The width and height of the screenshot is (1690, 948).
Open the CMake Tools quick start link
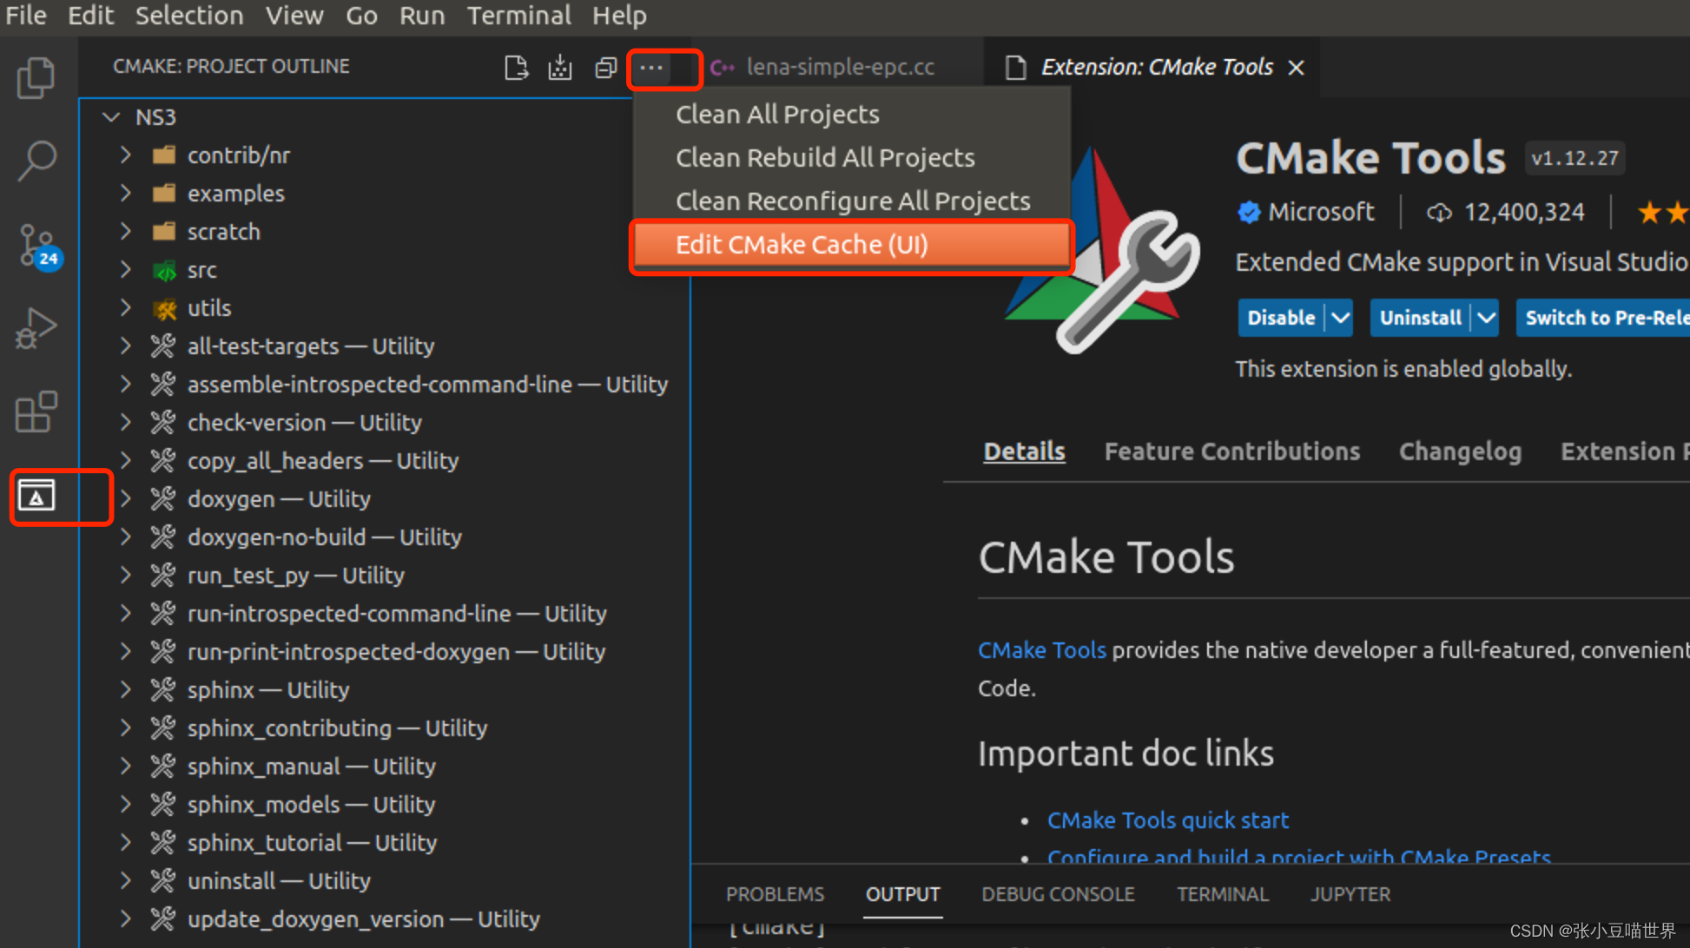(x=1167, y=820)
